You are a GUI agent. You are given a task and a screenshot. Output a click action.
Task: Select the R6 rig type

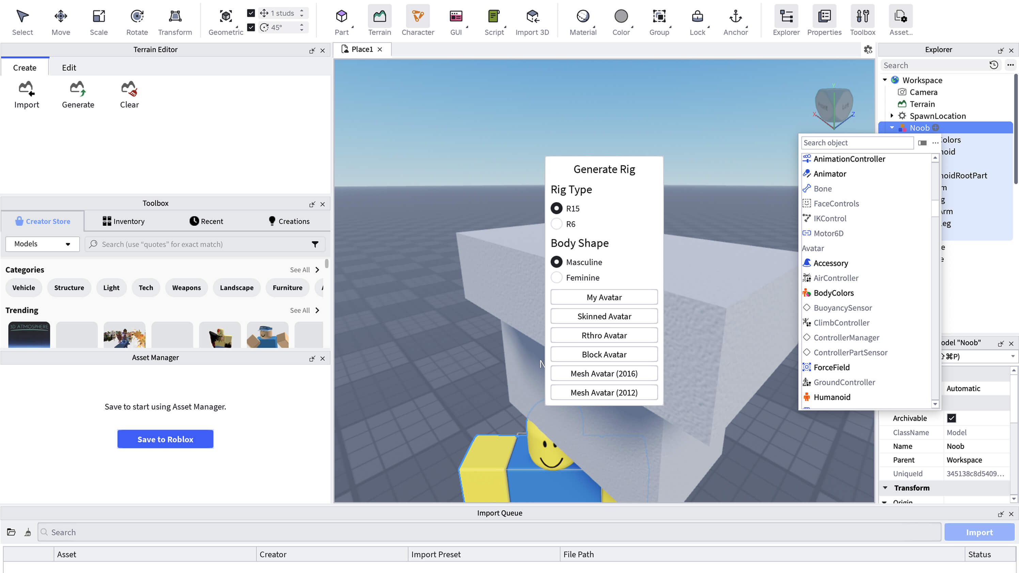click(556, 224)
